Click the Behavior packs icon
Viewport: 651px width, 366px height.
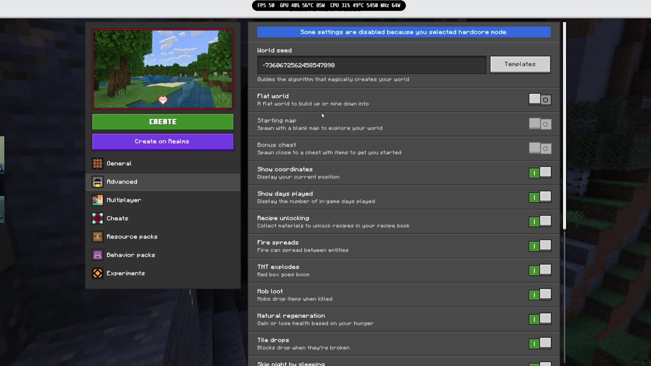[x=97, y=255]
